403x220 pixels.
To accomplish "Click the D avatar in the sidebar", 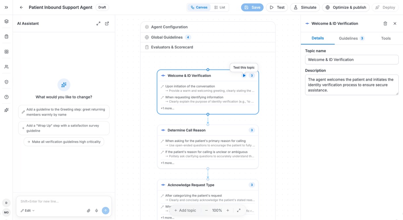I will point(6,203).
